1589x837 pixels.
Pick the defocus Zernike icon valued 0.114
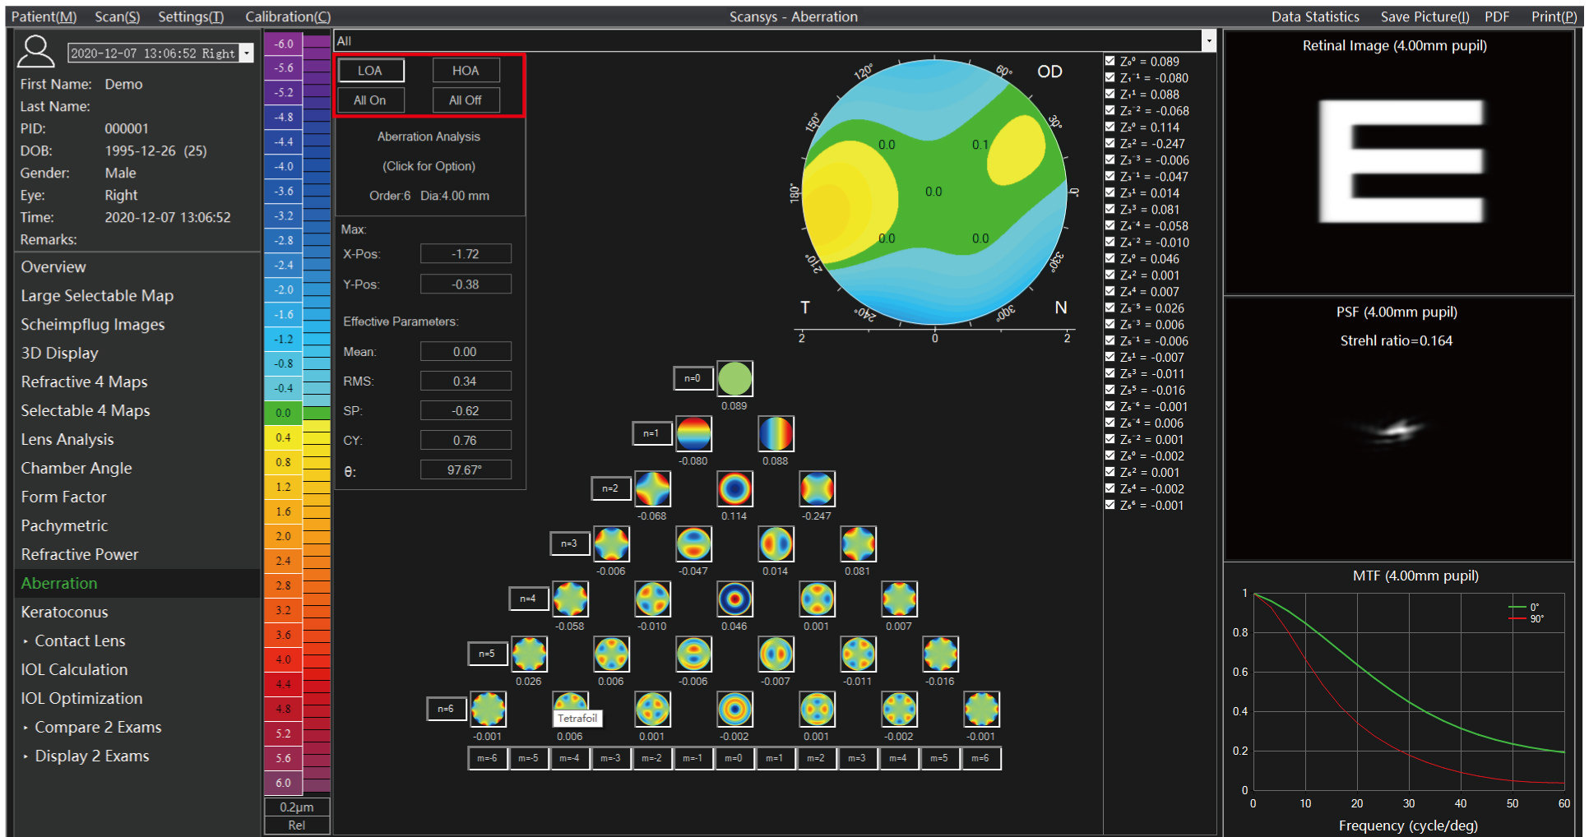(x=734, y=488)
